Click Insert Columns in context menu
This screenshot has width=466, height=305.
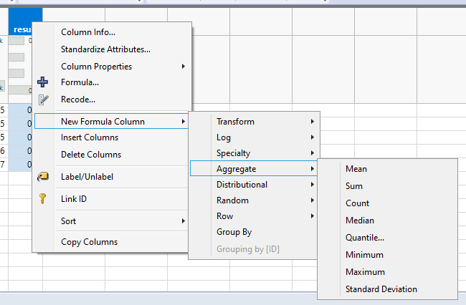click(x=90, y=137)
